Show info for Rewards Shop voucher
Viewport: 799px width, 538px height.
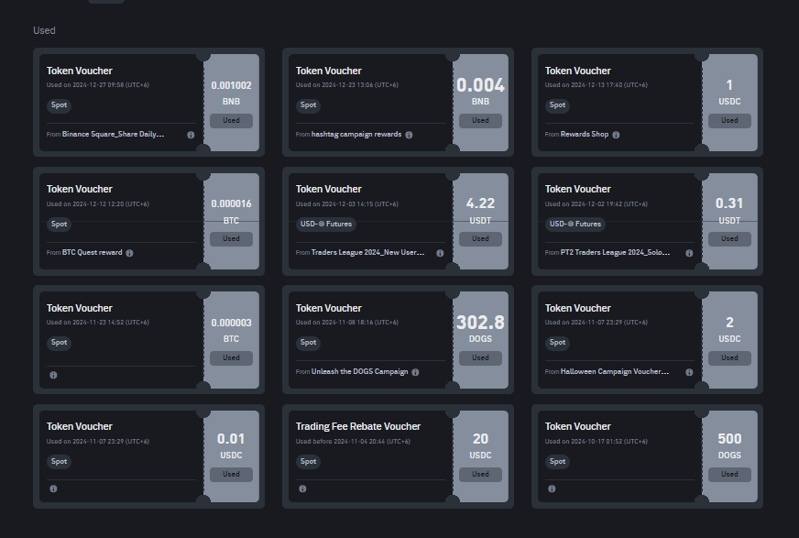pyautogui.click(x=616, y=135)
